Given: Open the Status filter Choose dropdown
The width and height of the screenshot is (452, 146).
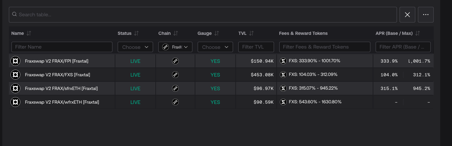Looking at the screenshot, I should click(x=135, y=47).
